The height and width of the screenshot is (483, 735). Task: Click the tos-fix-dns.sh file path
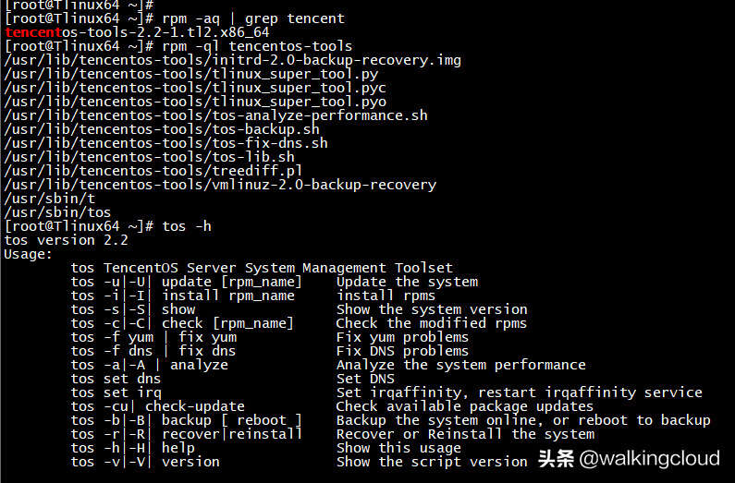[x=166, y=143]
